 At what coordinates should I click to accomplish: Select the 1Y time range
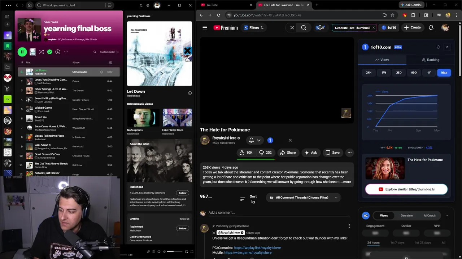coord(429,73)
